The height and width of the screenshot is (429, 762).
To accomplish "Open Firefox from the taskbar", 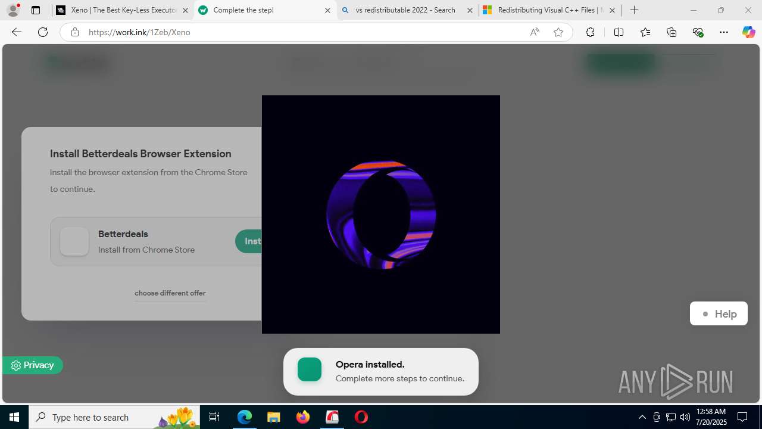I will coord(303,417).
